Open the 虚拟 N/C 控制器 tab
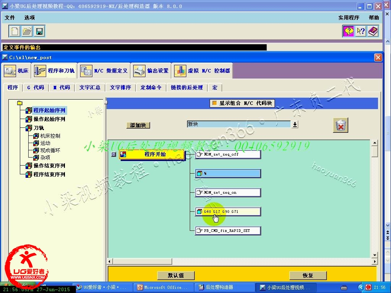This screenshot has height=293, width=391. point(202,71)
